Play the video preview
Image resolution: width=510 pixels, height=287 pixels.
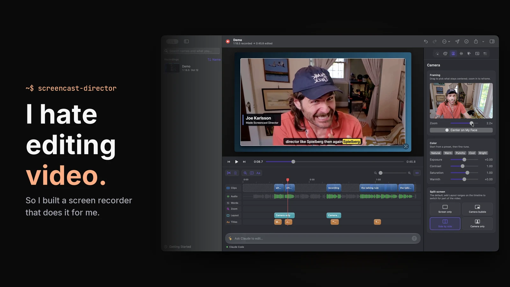(237, 162)
